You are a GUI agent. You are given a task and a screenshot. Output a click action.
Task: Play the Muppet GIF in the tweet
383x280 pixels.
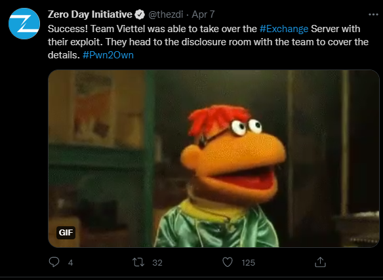click(x=214, y=159)
